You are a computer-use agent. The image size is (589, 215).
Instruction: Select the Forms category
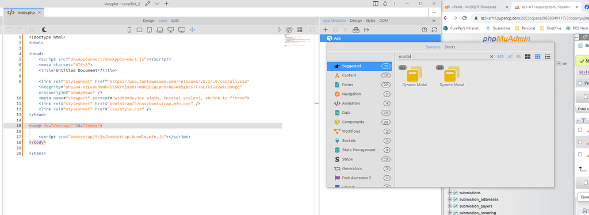click(x=359, y=85)
